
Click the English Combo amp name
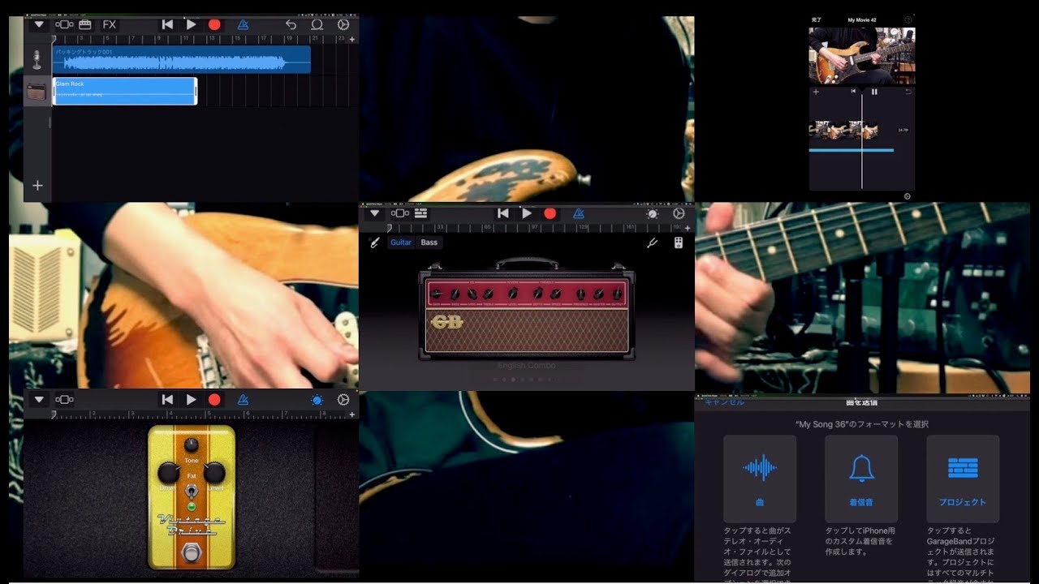click(526, 366)
